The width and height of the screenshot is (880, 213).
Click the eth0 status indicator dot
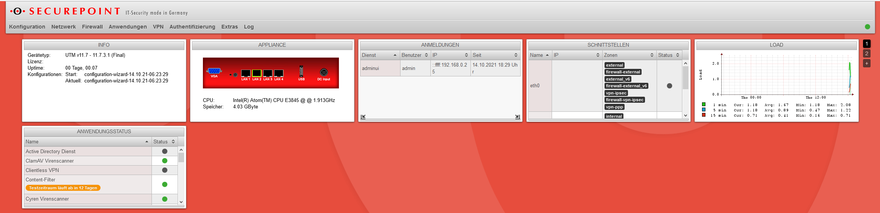670,86
